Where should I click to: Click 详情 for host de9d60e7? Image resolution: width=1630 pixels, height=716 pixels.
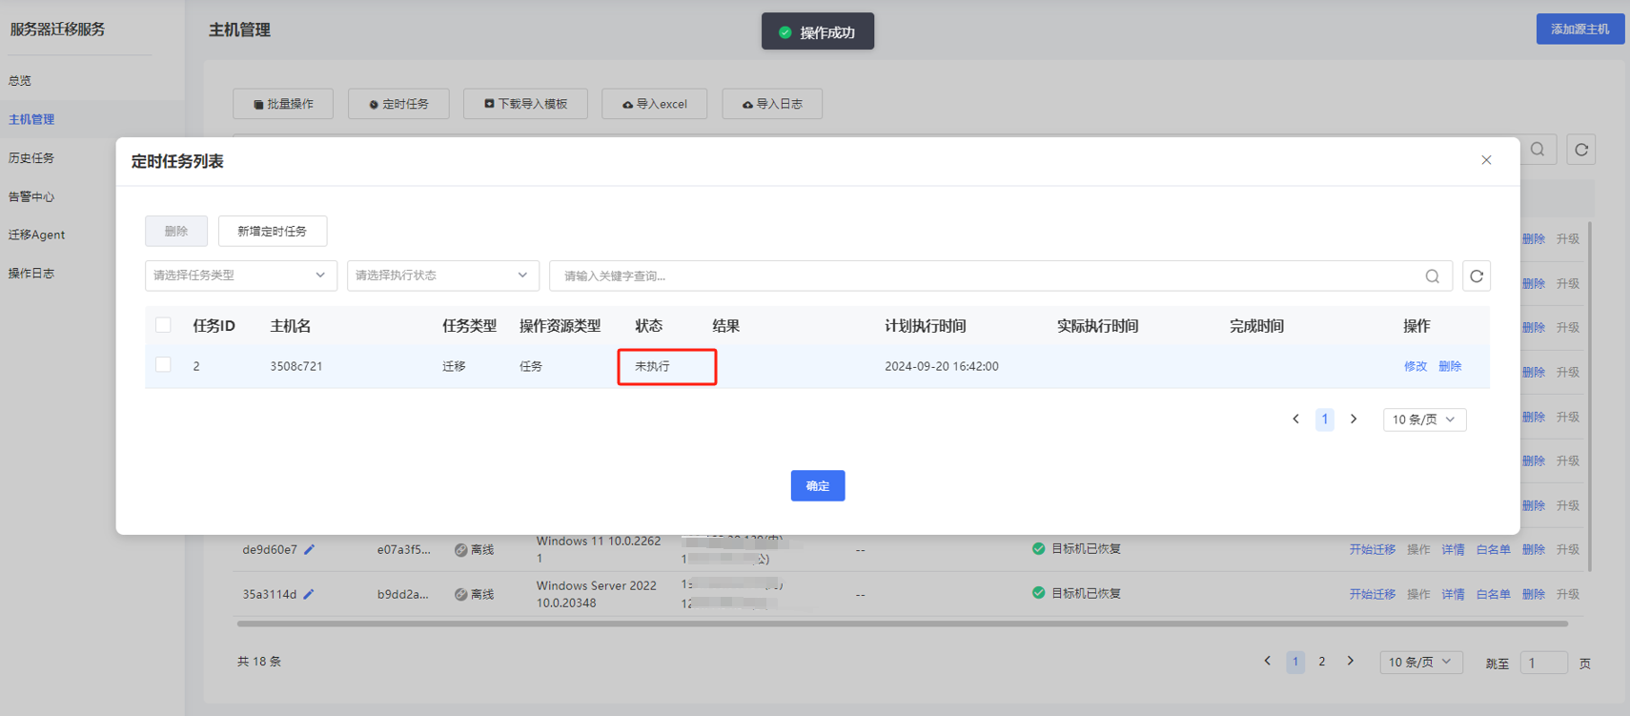coord(1453,550)
